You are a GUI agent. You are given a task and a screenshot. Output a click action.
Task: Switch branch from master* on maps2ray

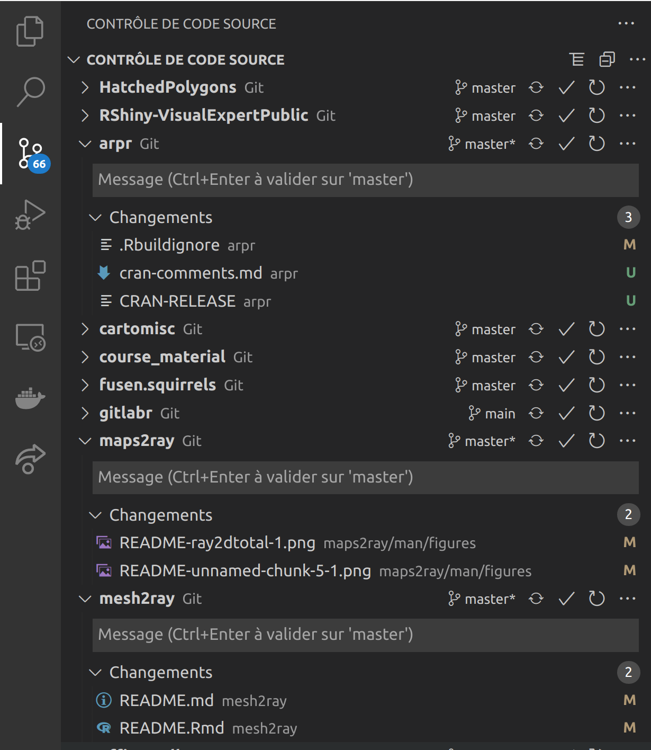482,441
